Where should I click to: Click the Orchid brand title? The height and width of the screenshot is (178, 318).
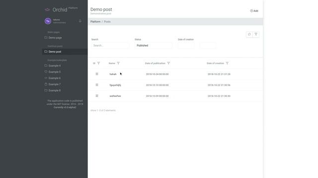pyautogui.click(x=60, y=10)
